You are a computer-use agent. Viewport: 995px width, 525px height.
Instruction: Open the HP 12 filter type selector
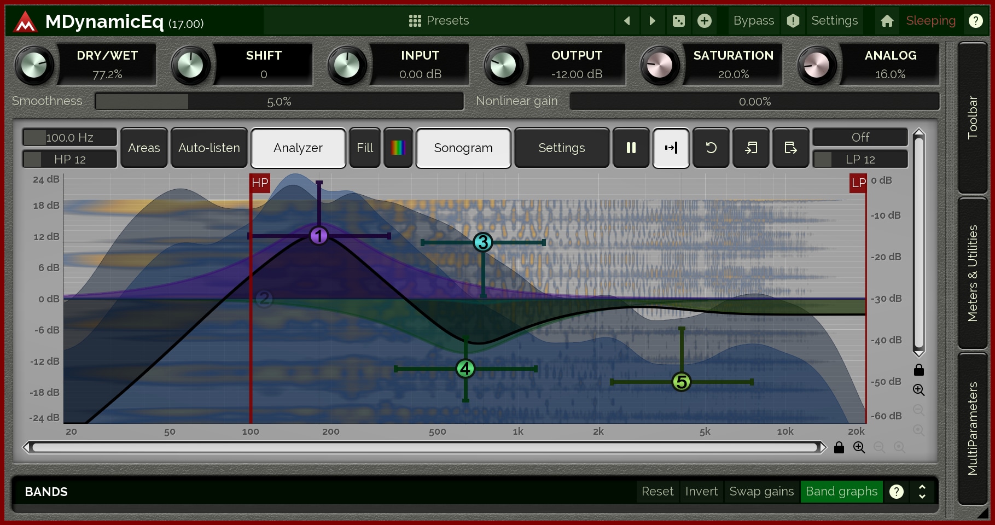click(69, 159)
